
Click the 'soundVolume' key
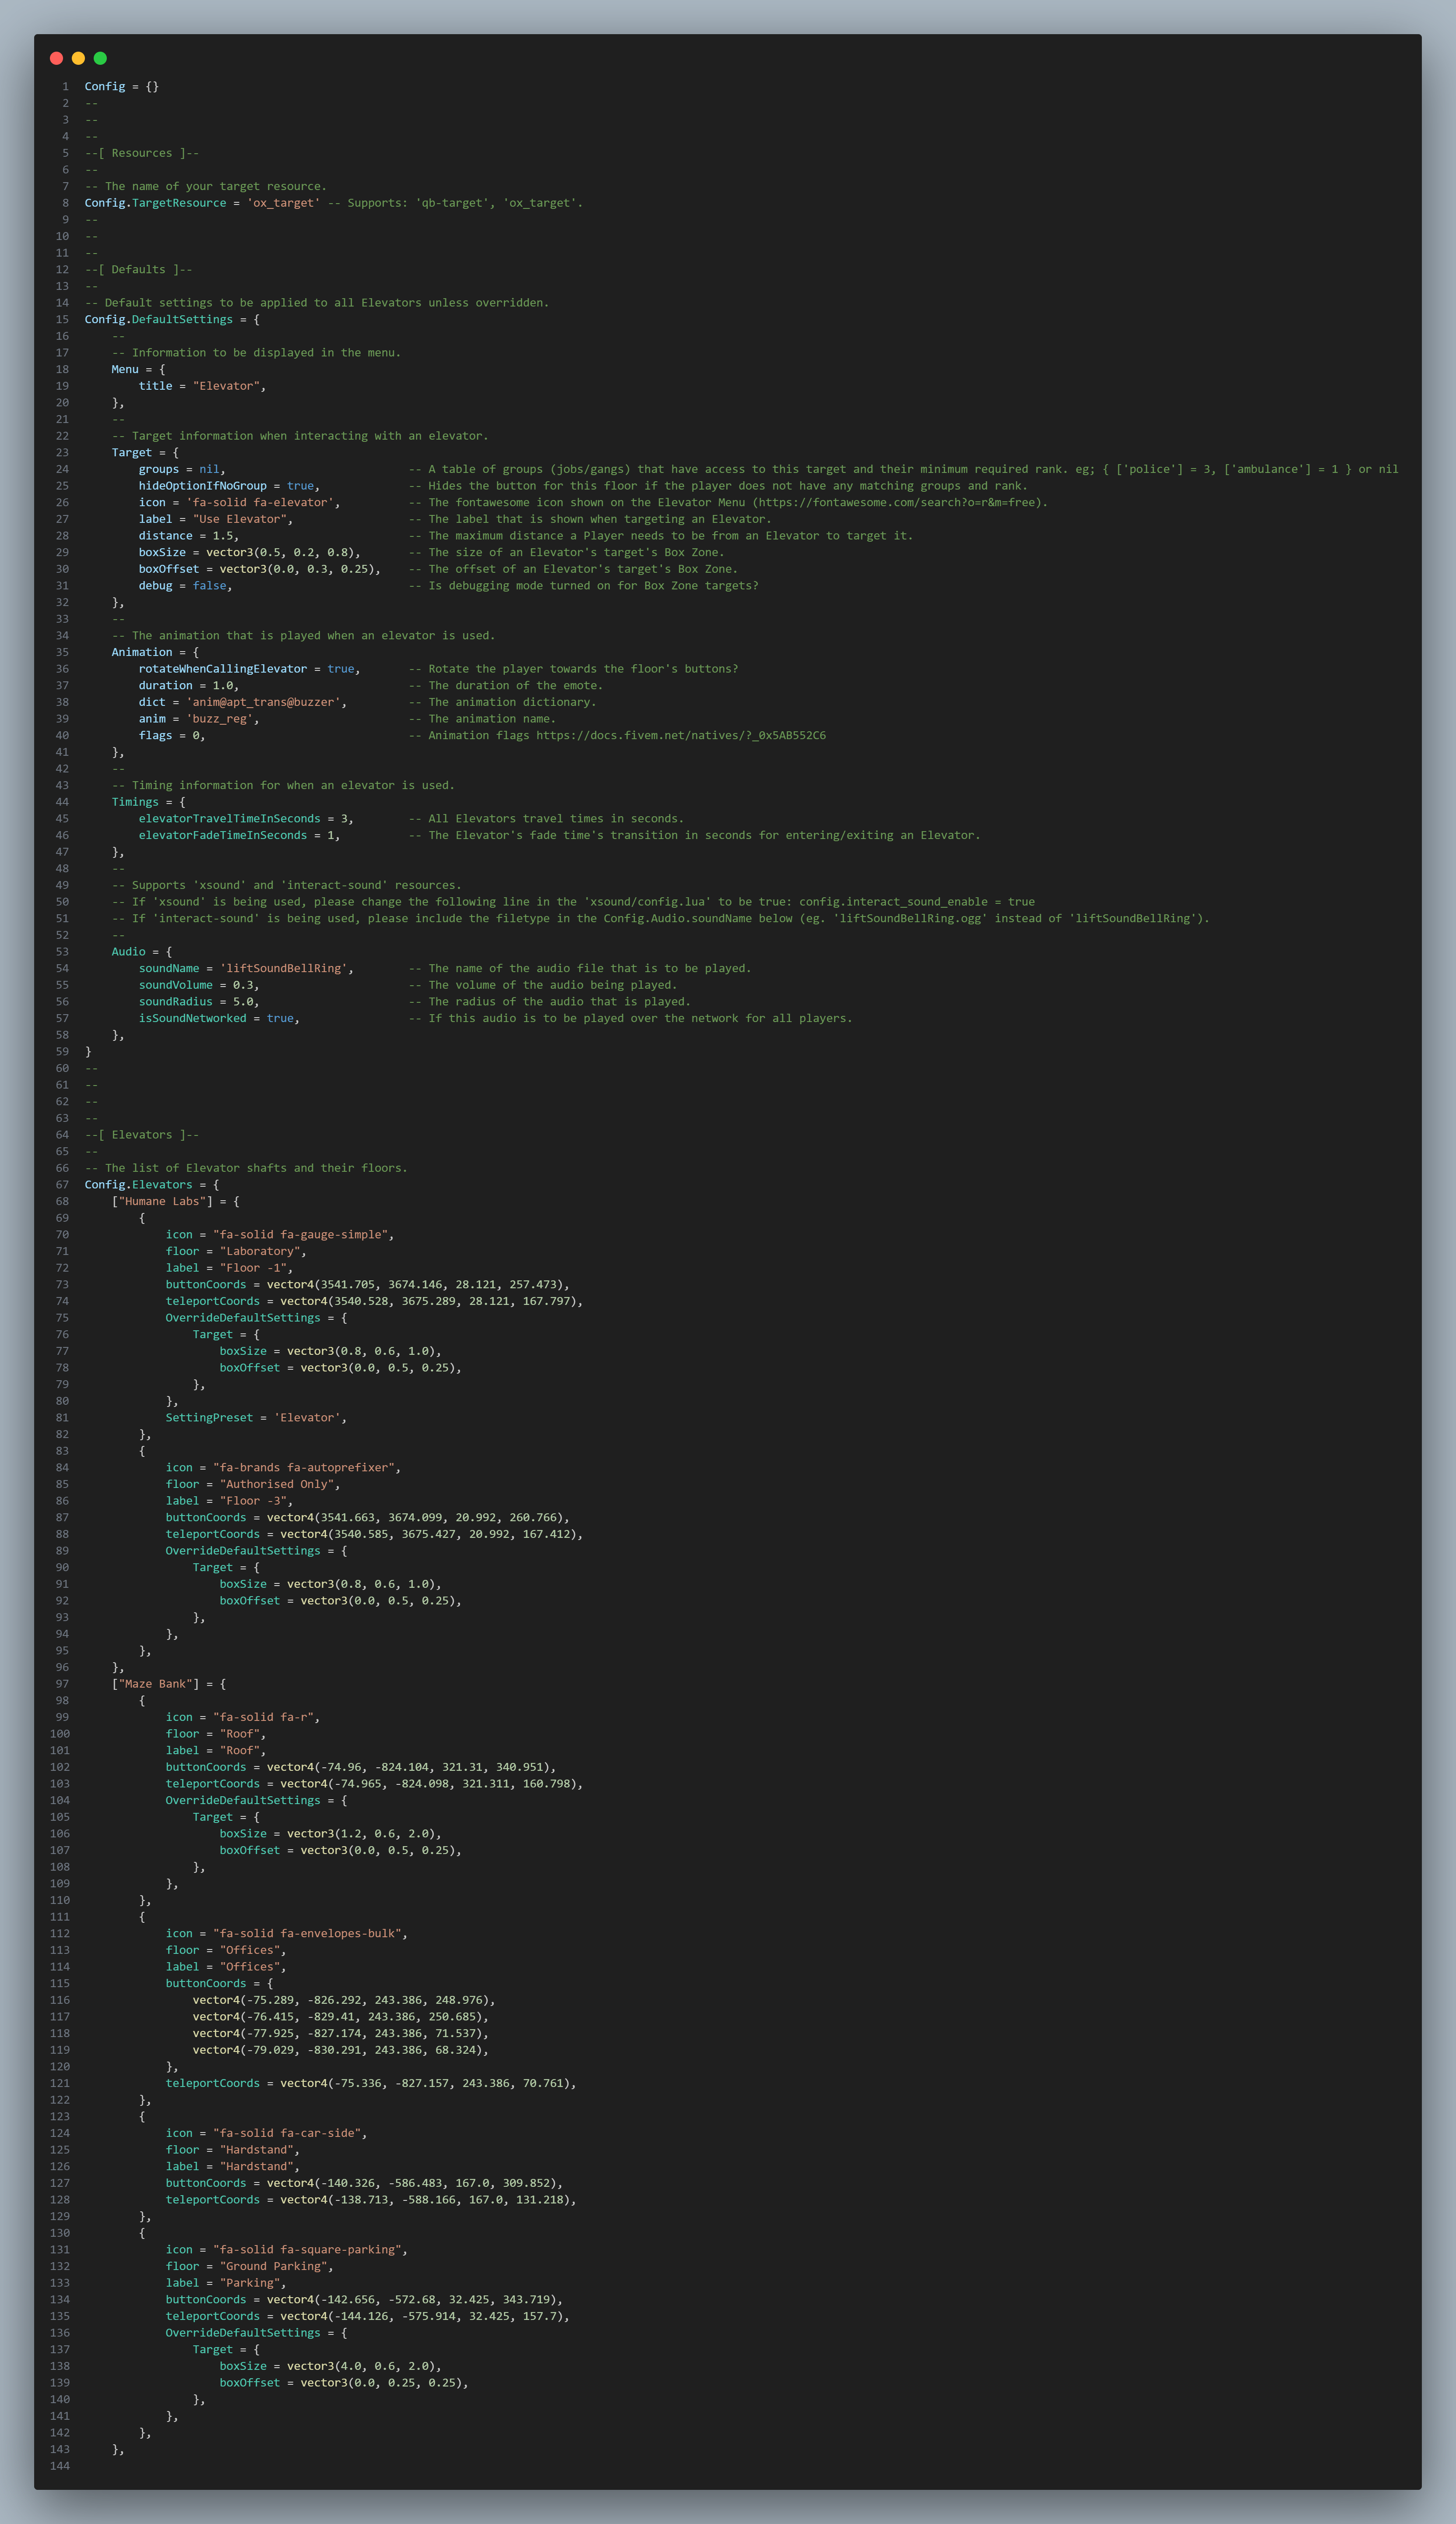tap(176, 985)
